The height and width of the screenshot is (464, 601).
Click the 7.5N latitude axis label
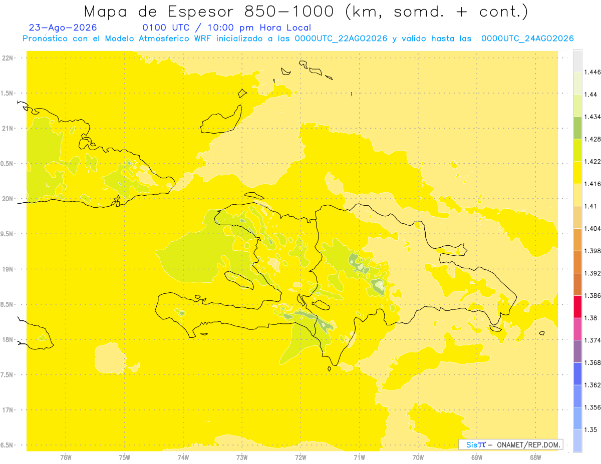8,374
